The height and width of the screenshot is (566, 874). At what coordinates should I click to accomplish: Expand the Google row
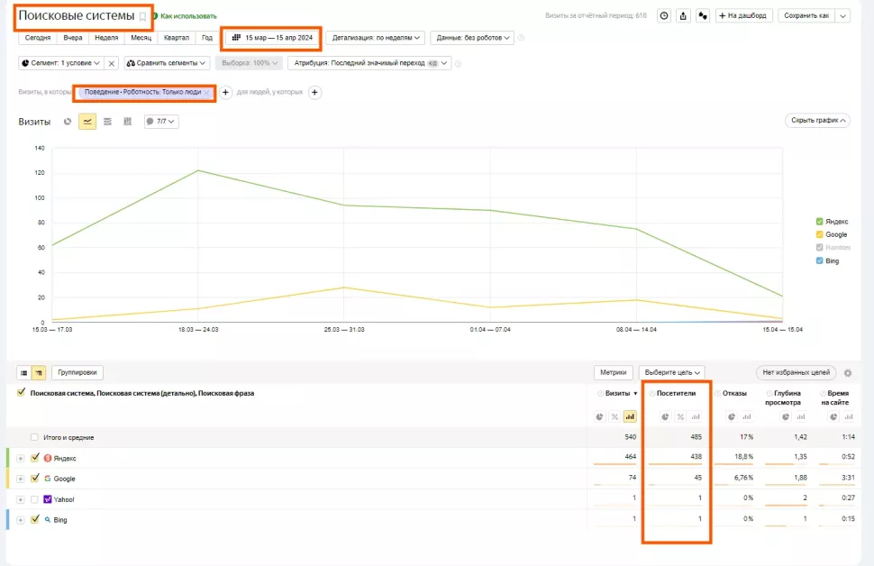coord(21,479)
